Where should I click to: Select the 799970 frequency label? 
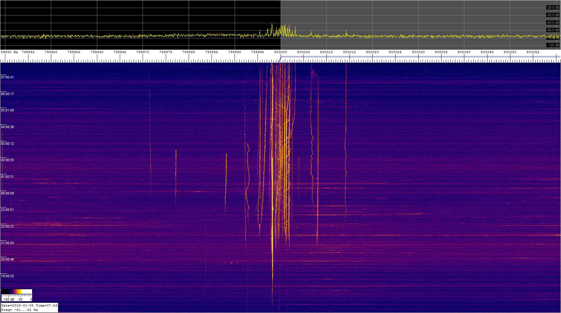(143, 52)
